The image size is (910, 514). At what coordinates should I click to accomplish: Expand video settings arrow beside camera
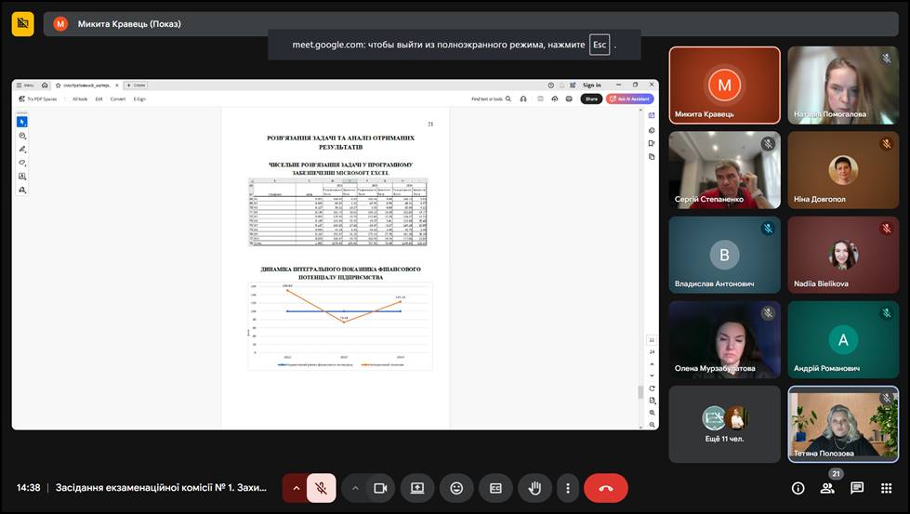click(x=355, y=488)
